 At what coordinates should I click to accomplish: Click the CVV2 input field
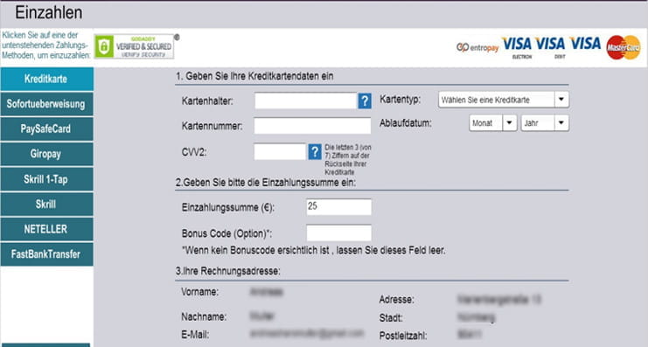[280, 152]
